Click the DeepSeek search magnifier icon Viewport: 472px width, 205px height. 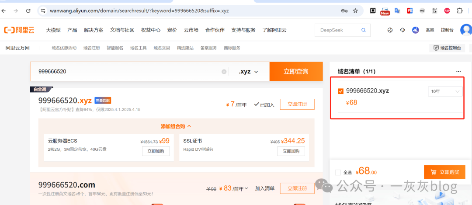363,30
